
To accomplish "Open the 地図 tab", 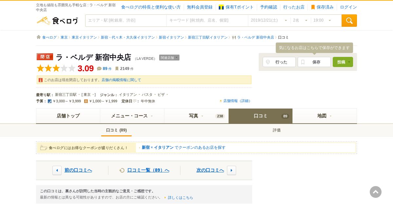I will click(325, 116).
